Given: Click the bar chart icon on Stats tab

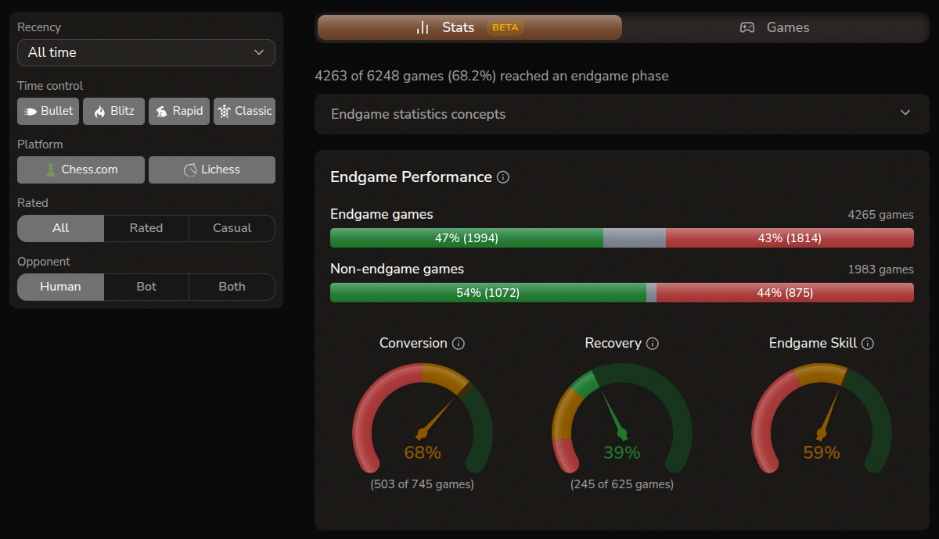Looking at the screenshot, I should click(x=422, y=27).
